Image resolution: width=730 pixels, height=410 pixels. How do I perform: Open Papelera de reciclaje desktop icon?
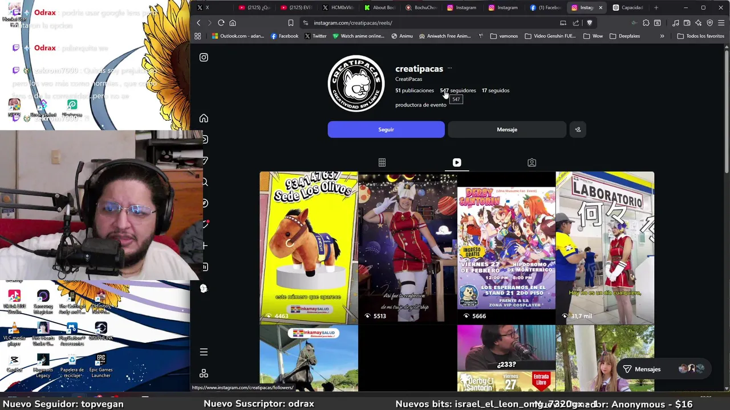72,365
